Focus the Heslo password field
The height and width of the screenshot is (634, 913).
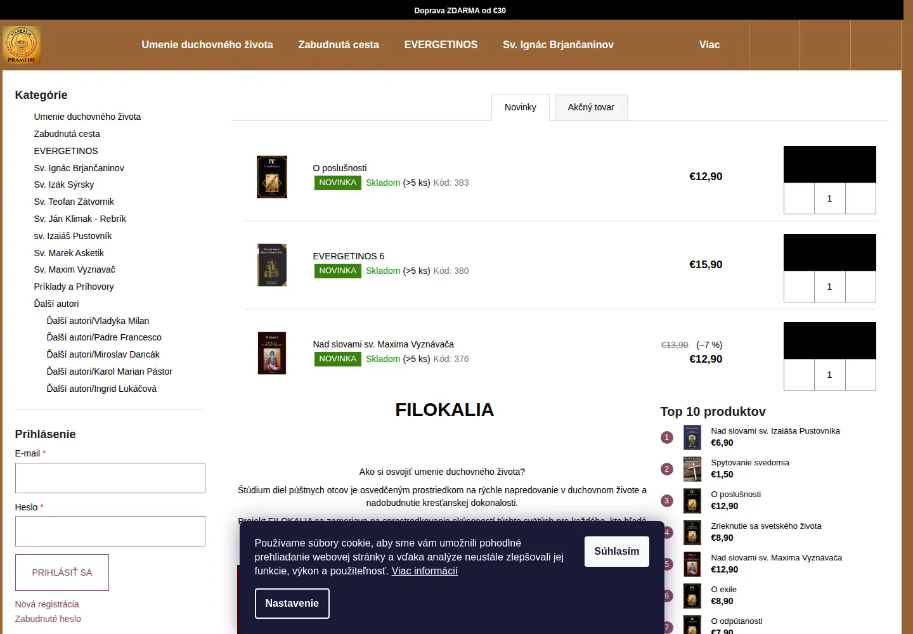(110, 531)
